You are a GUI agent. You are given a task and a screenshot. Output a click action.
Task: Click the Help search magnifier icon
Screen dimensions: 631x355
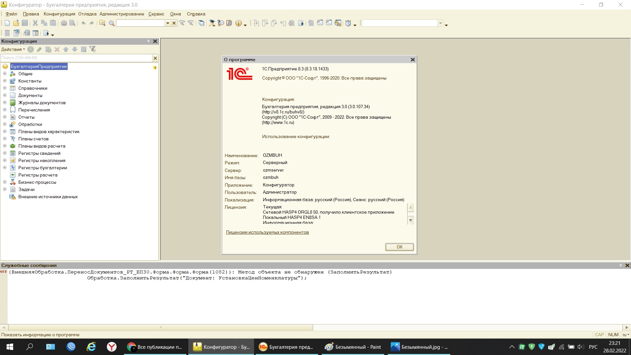pyautogui.click(x=221, y=23)
